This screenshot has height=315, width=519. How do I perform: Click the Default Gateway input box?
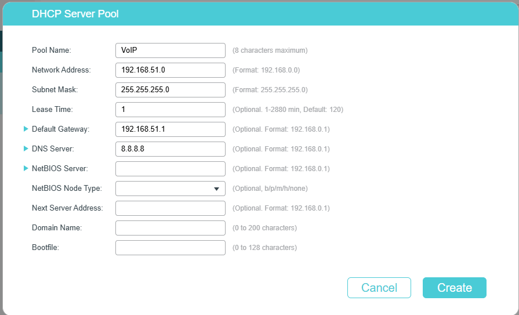(x=170, y=129)
